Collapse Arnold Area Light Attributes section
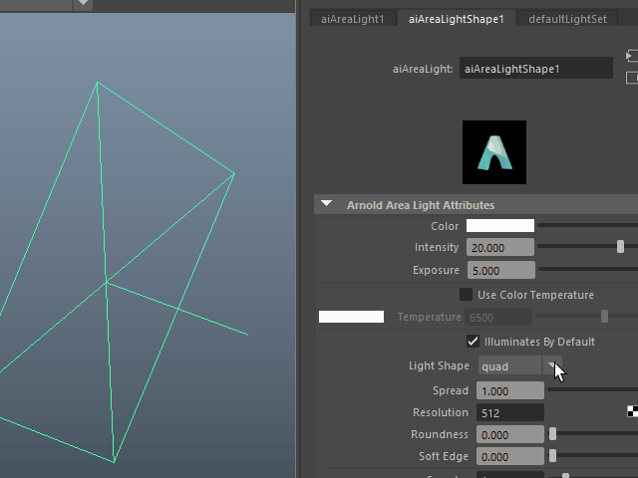This screenshot has height=478, width=638. (327, 205)
